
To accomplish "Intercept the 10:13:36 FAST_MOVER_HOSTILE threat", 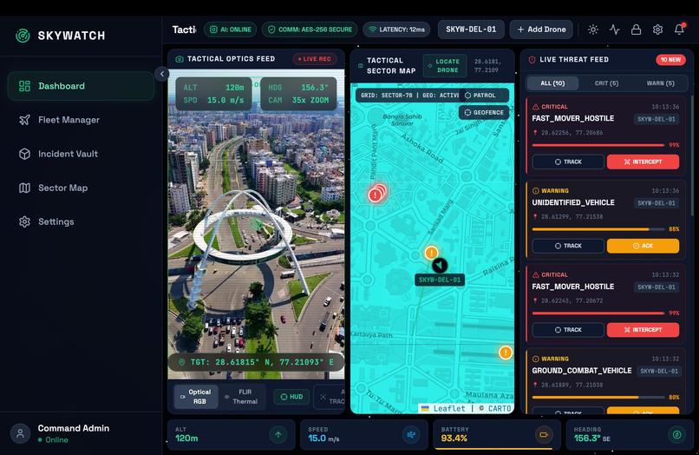I will 643,162.
